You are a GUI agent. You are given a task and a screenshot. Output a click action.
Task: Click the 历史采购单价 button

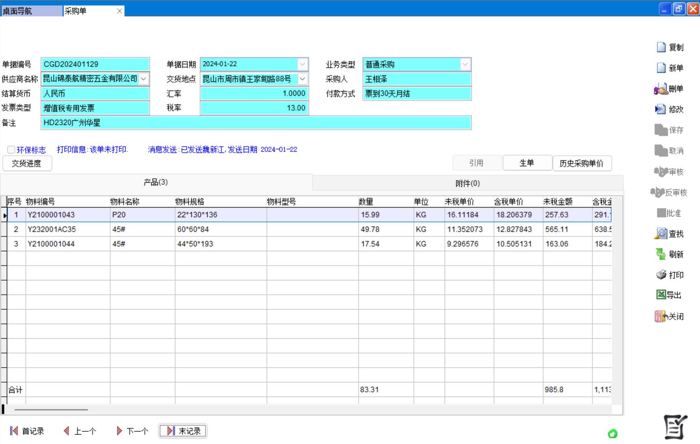click(582, 163)
